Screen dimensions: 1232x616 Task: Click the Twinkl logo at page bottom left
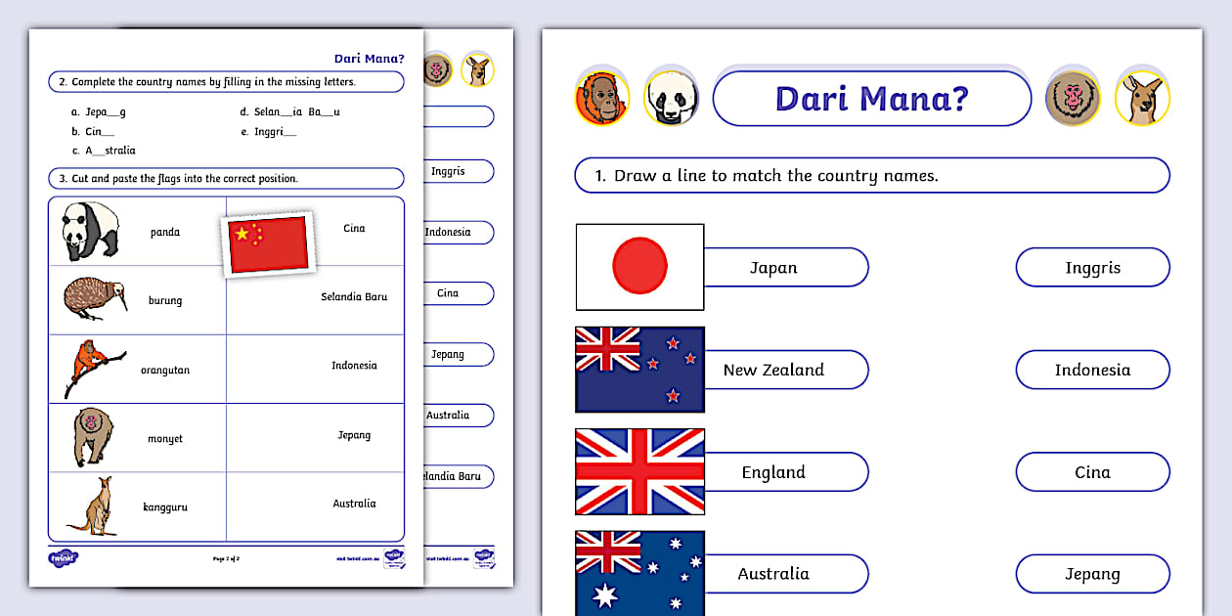click(x=63, y=558)
